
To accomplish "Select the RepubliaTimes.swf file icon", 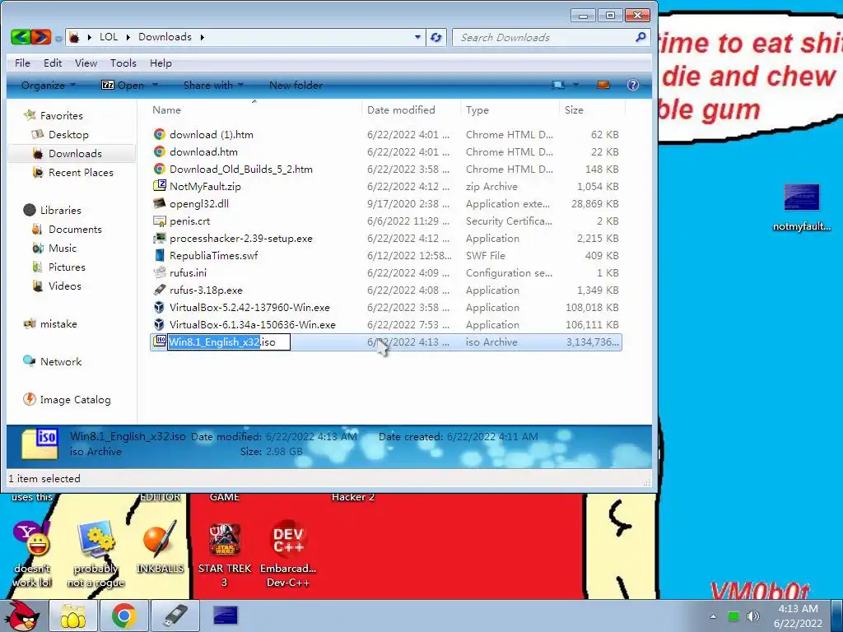I will [x=159, y=255].
